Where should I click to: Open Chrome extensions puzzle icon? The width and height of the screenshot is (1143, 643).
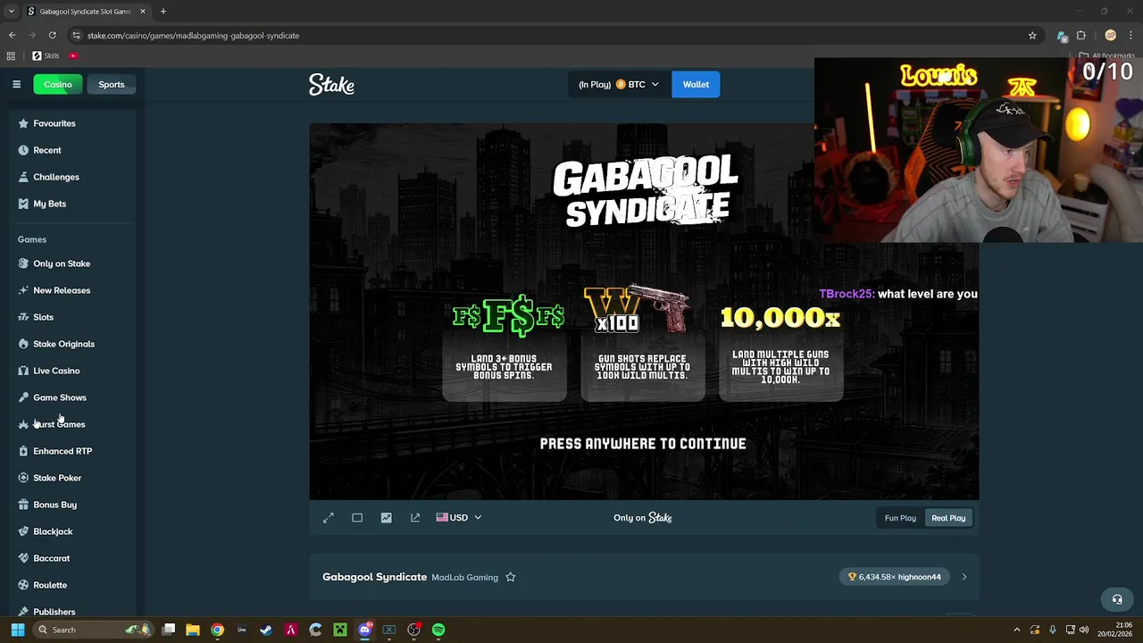click(x=1080, y=36)
